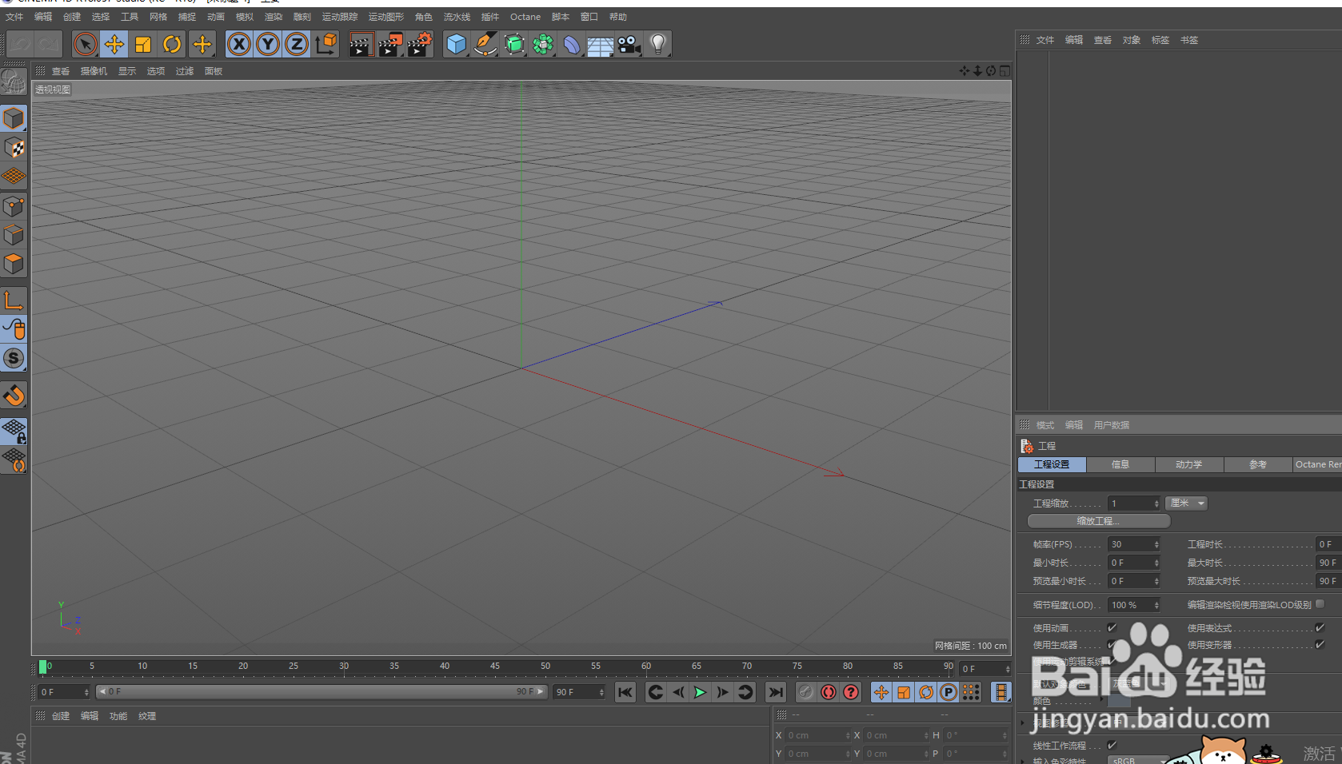Open the 摄像机 viewport menu

[94, 71]
